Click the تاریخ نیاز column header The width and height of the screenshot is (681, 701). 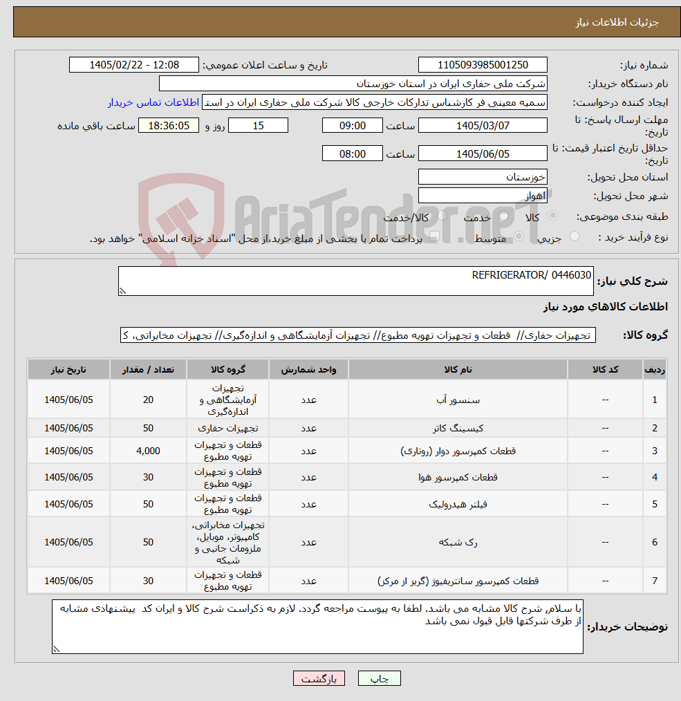(x=68, y=369)
